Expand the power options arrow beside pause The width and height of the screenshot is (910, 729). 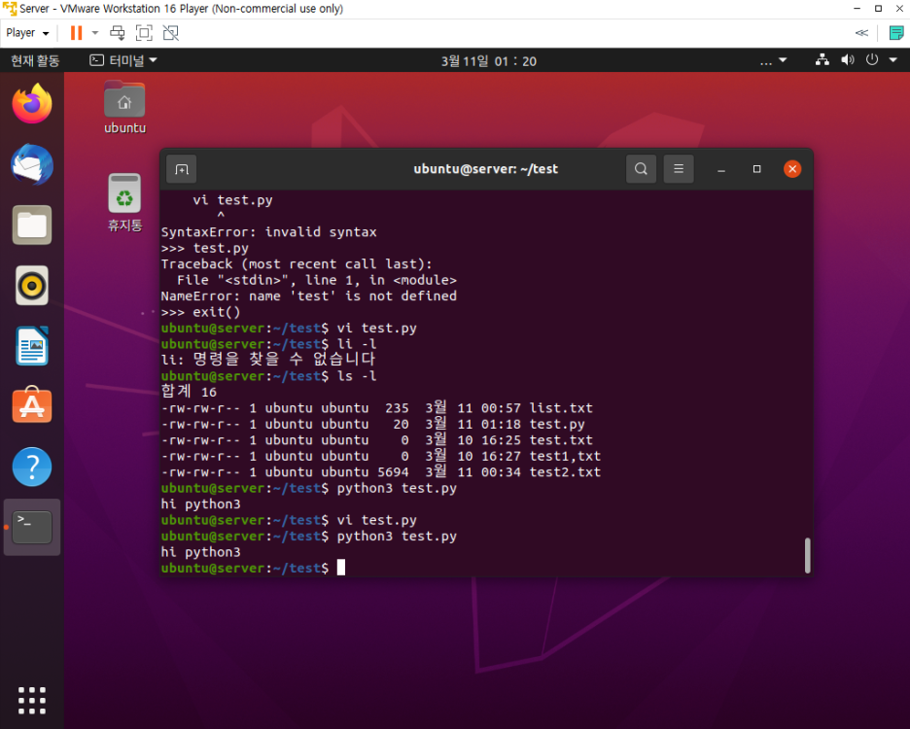pos(95,33)
